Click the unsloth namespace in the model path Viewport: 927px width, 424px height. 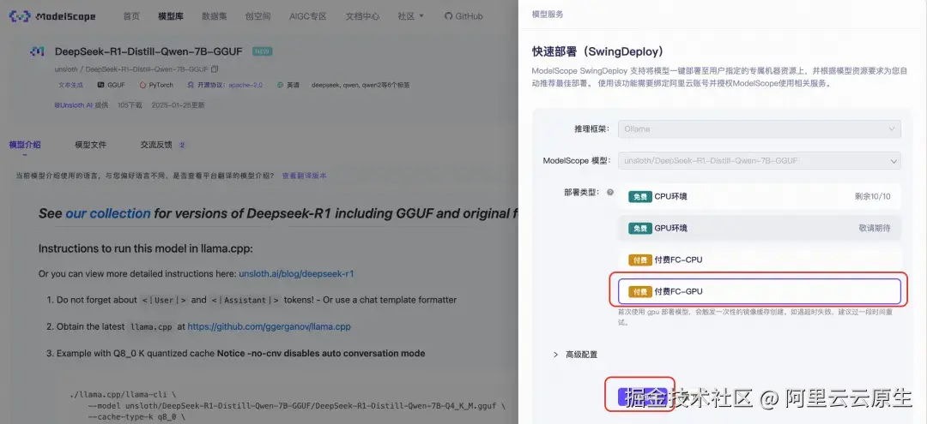click(x=65, y=69)
